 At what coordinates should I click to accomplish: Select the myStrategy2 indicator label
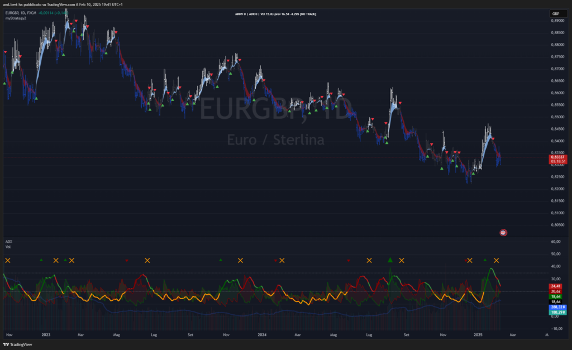[16, 18]
